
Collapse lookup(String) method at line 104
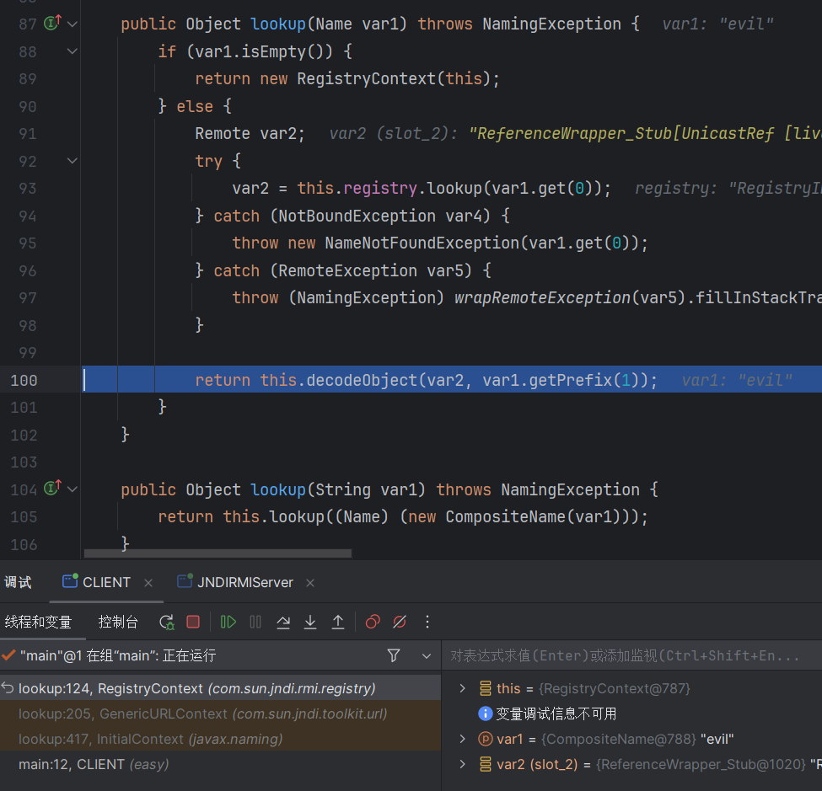[73, 489]
